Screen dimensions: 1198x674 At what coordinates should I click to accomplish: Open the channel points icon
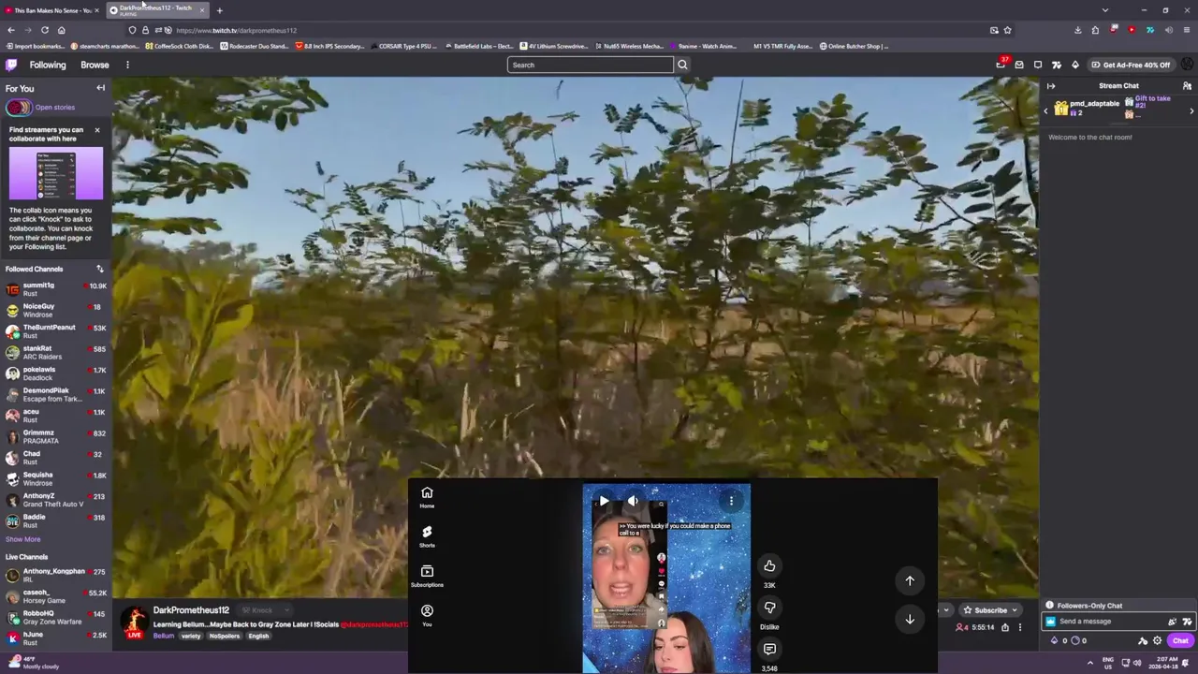pyautogui.click(x=1074, y=641)
